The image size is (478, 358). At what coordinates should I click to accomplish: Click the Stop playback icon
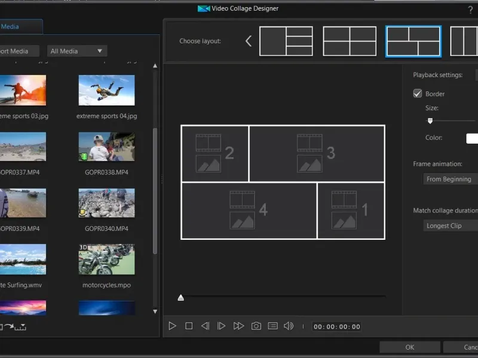pyautogui.click(x=189, y=326)
